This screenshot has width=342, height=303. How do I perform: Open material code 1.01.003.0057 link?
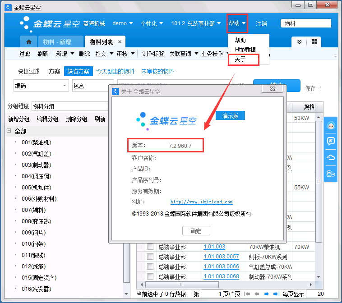[x=221, y=257]
